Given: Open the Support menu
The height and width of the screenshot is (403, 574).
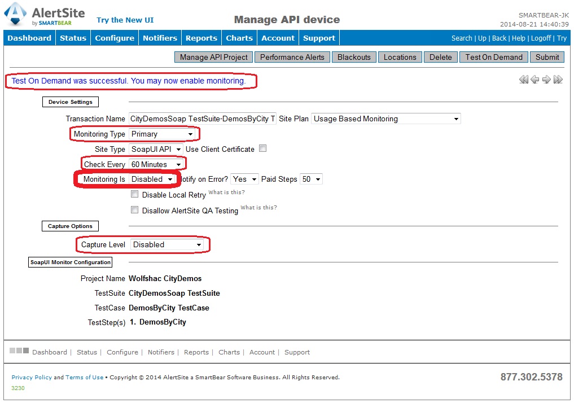Looking at the screenshot, I should click(319, 38).
